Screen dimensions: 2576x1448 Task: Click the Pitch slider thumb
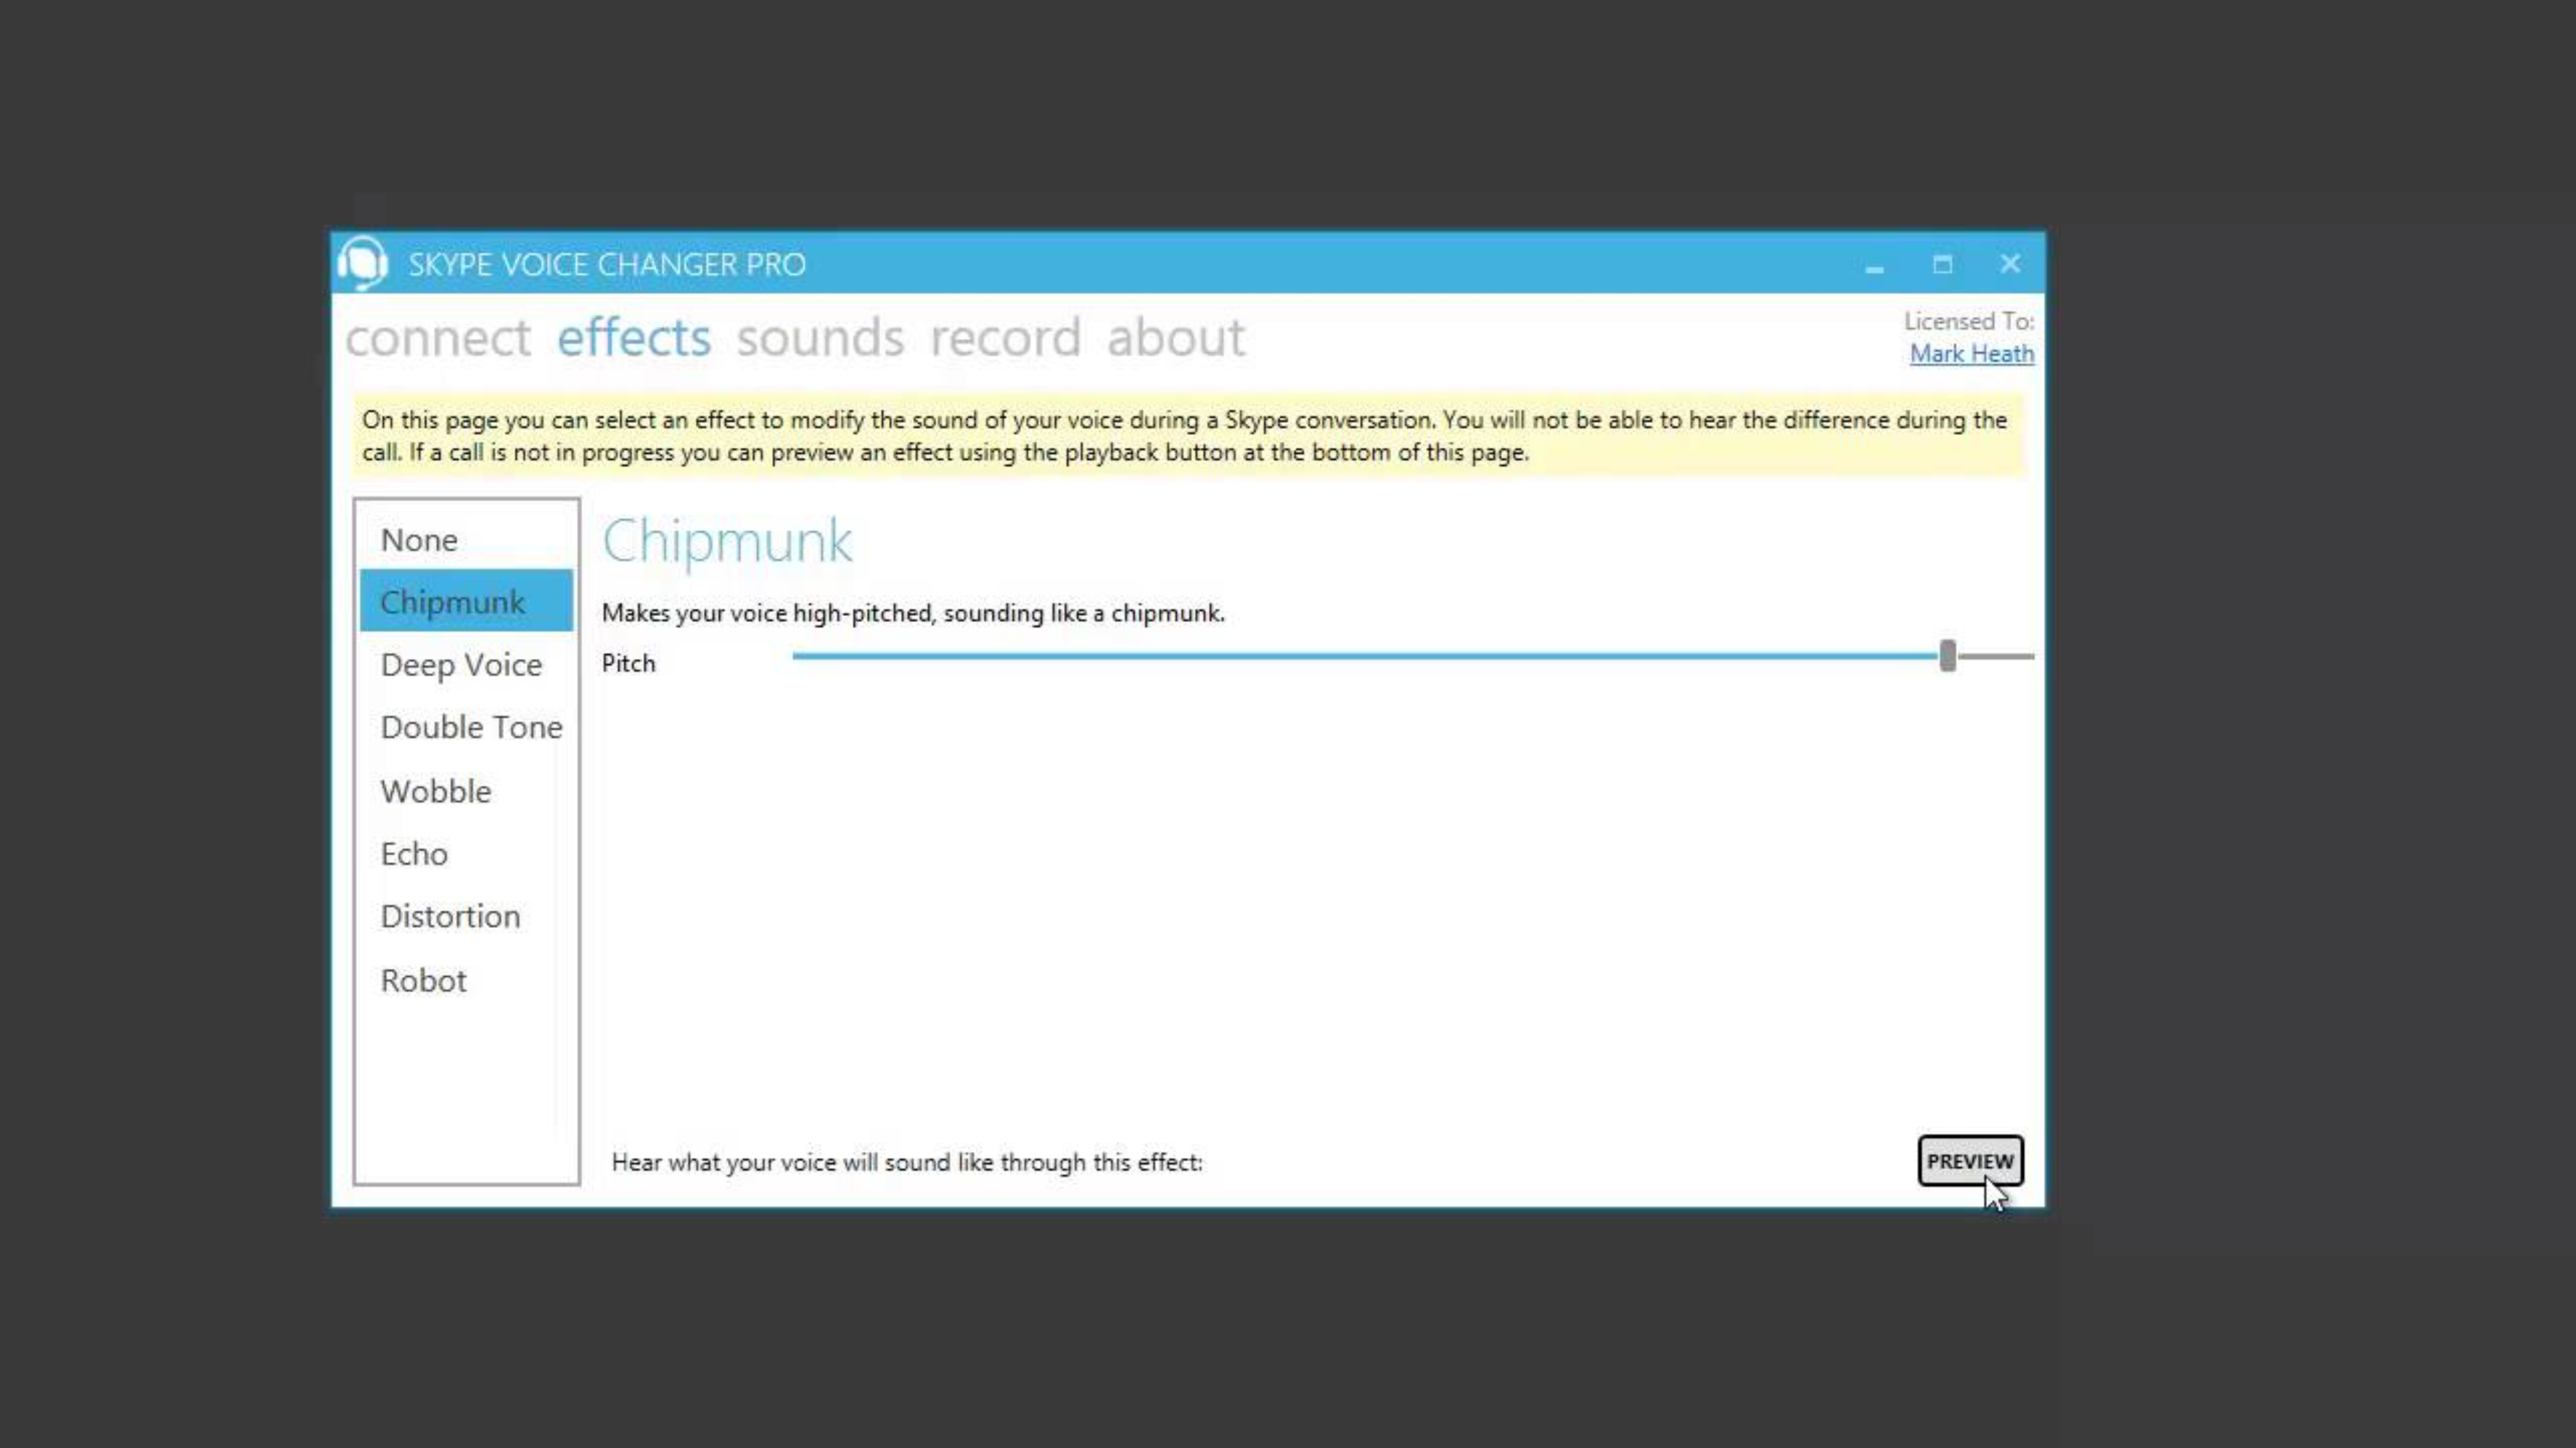coord(1947,656)
